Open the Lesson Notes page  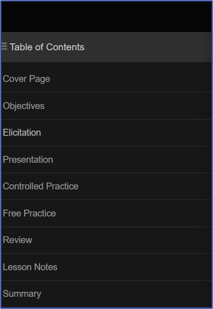pos(30,267)
